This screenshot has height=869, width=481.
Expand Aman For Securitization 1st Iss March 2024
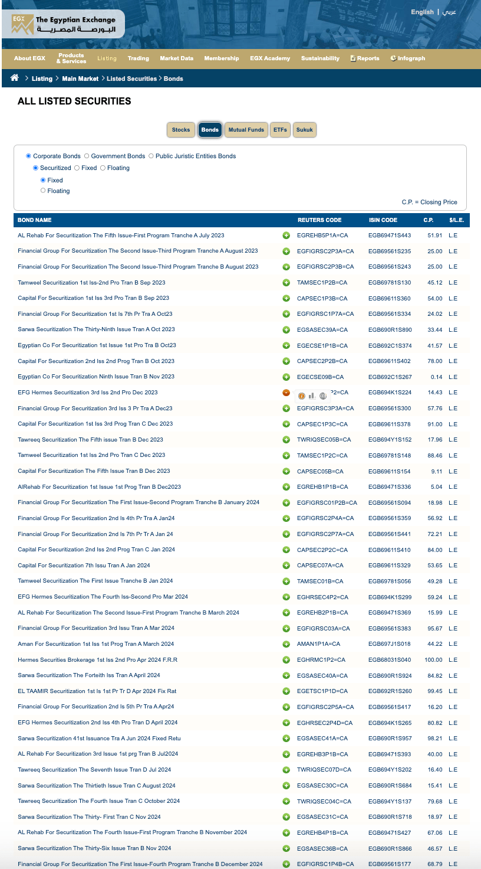tap(286, 644)
